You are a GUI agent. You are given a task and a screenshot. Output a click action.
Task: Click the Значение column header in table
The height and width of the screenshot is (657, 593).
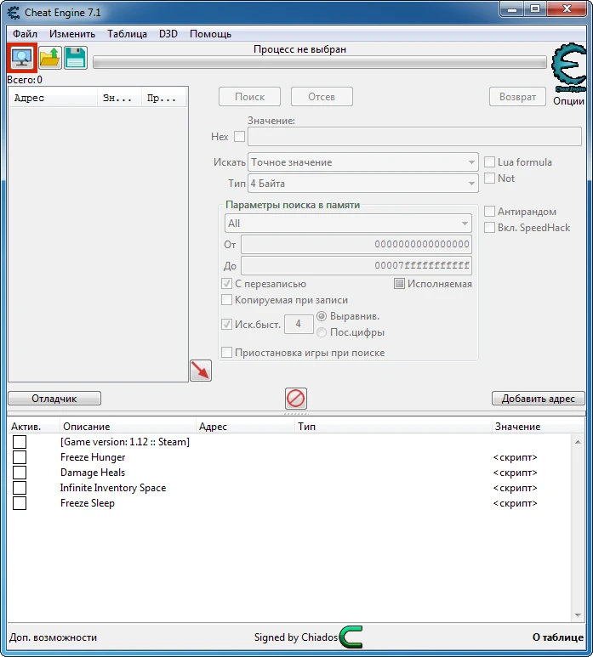[538, 427]
